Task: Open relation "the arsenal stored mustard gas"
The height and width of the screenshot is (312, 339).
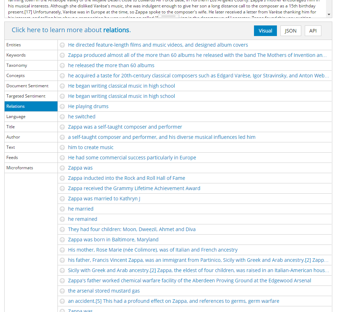Action: 104,291
